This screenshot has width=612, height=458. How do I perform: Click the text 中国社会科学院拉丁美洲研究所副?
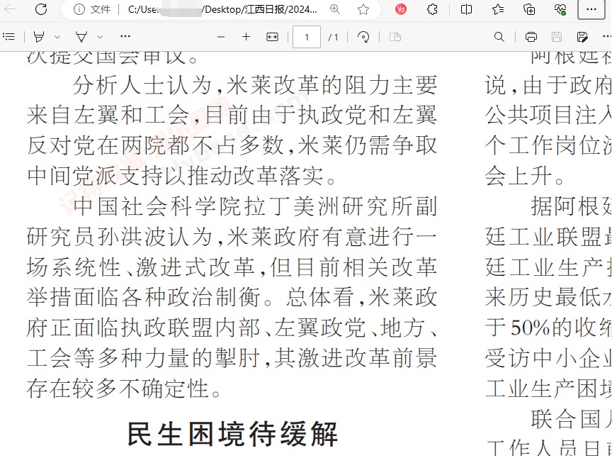click(x=255, y=206)
